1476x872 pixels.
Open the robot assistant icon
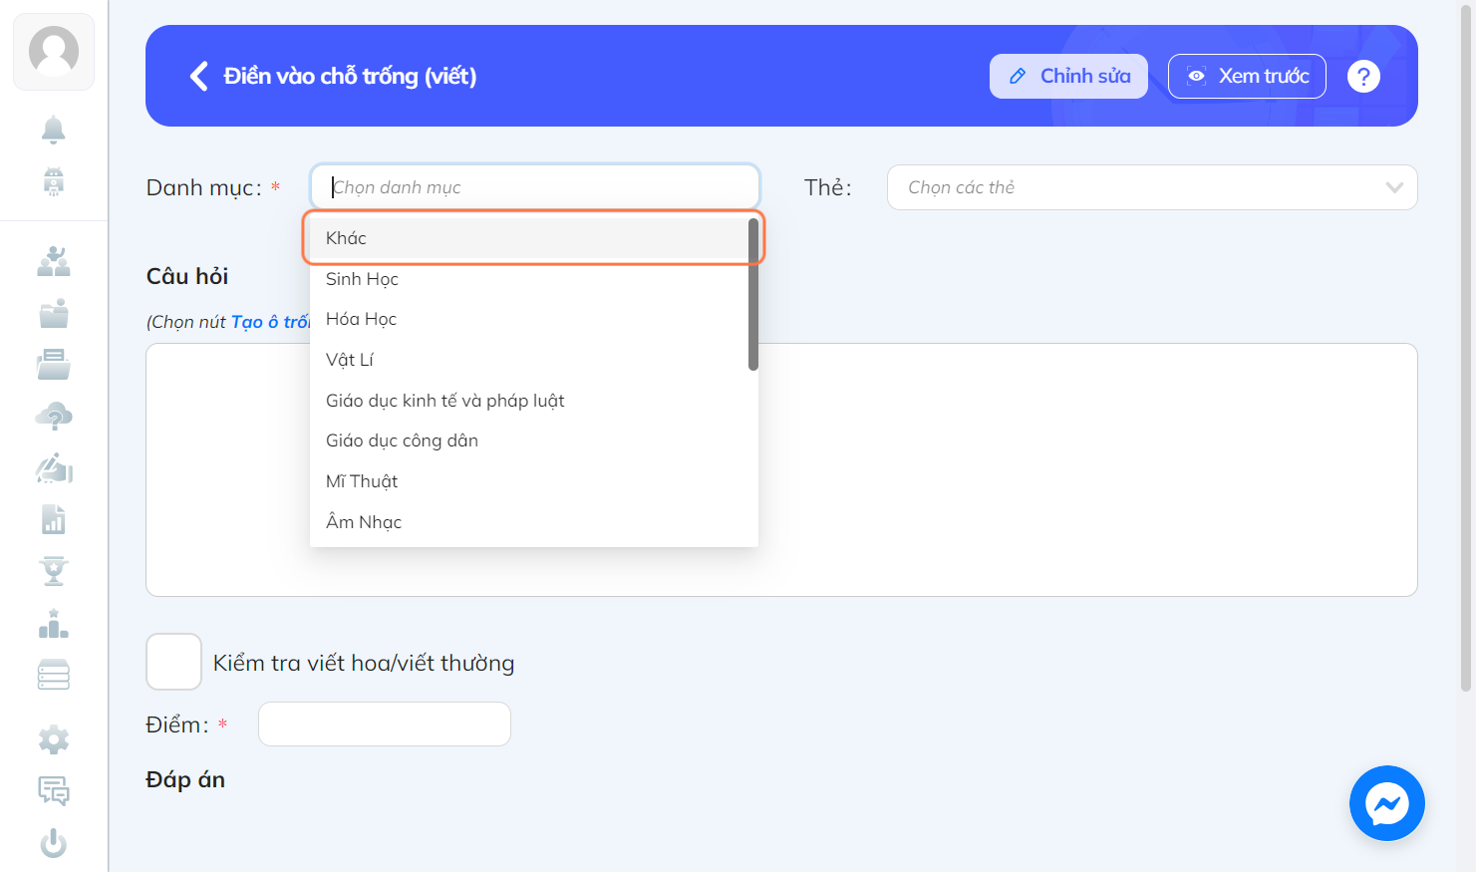coord(54,181)
